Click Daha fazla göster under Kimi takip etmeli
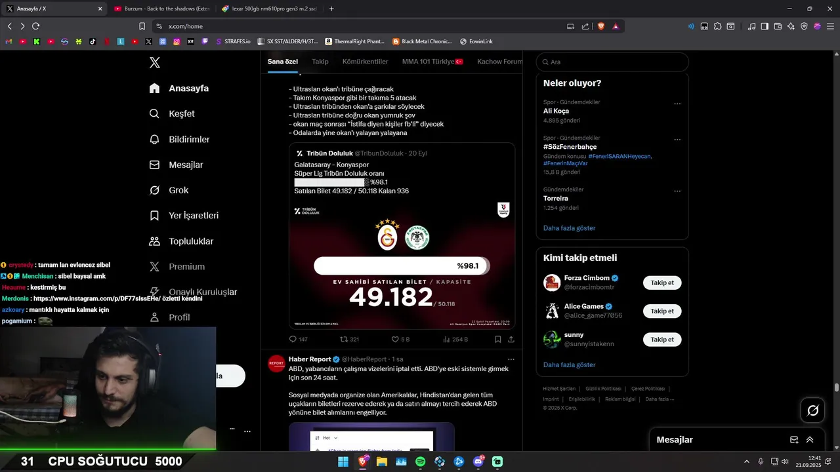This screenshot has width=840, height=472. tap(570, 364)
